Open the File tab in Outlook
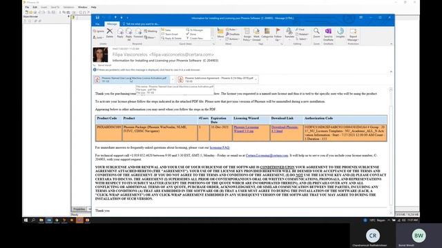This screenshot has height=248, width=442. (x=97, y=24)
